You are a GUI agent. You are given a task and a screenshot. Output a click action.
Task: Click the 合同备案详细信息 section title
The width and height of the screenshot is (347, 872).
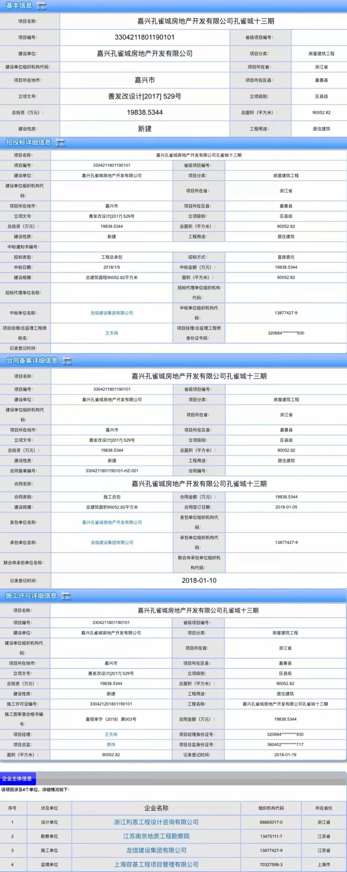tap(32, 360)
